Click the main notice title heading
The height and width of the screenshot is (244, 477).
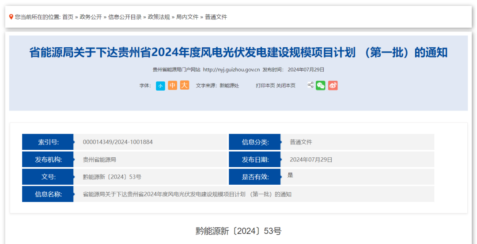click(238, 53)
